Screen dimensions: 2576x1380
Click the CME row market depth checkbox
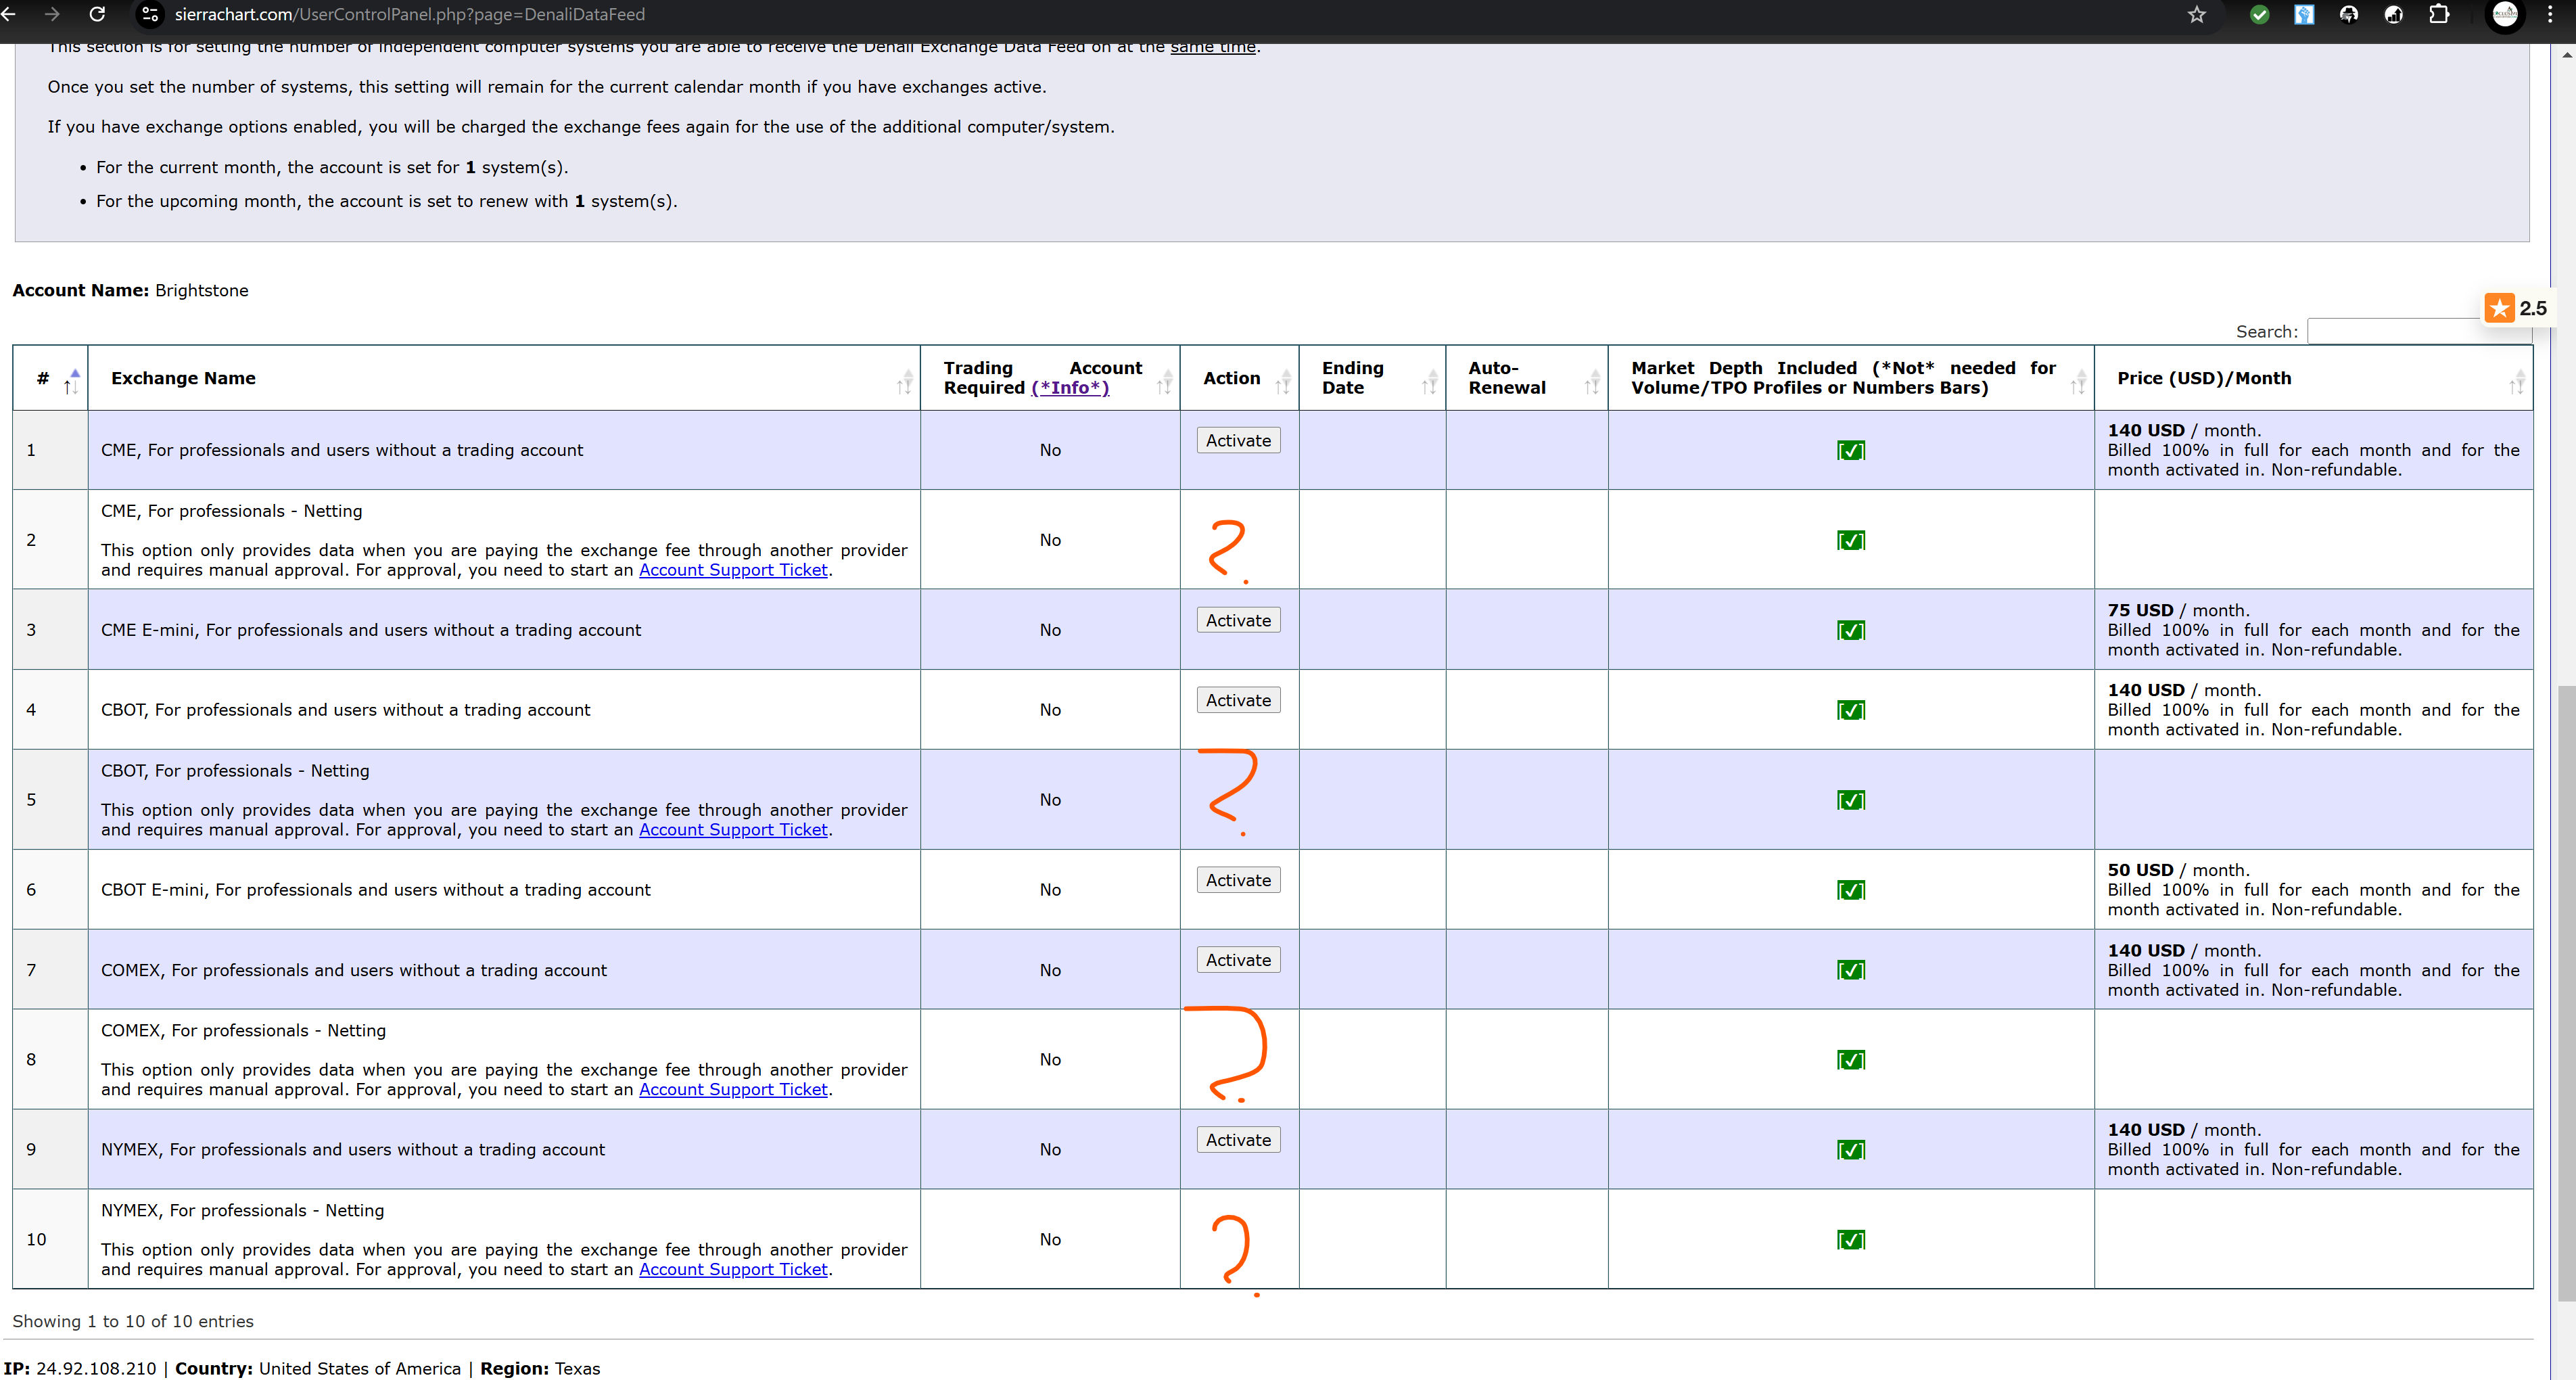tap(1850, 450)
